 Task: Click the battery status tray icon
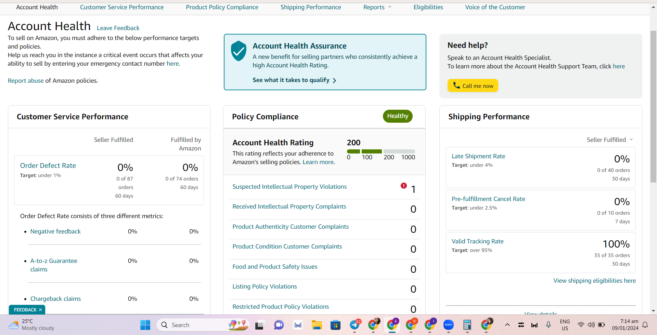point(601,325)
